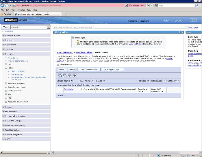Collapse the JDBC tree node

6,68
